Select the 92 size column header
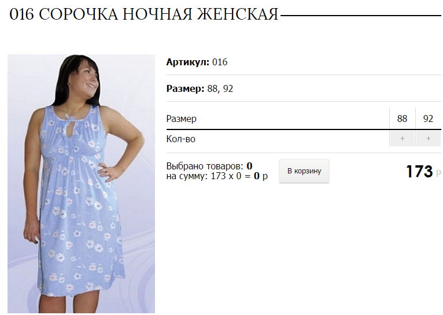The height and width of the screenshot is (315, 443). coord(428,118)
